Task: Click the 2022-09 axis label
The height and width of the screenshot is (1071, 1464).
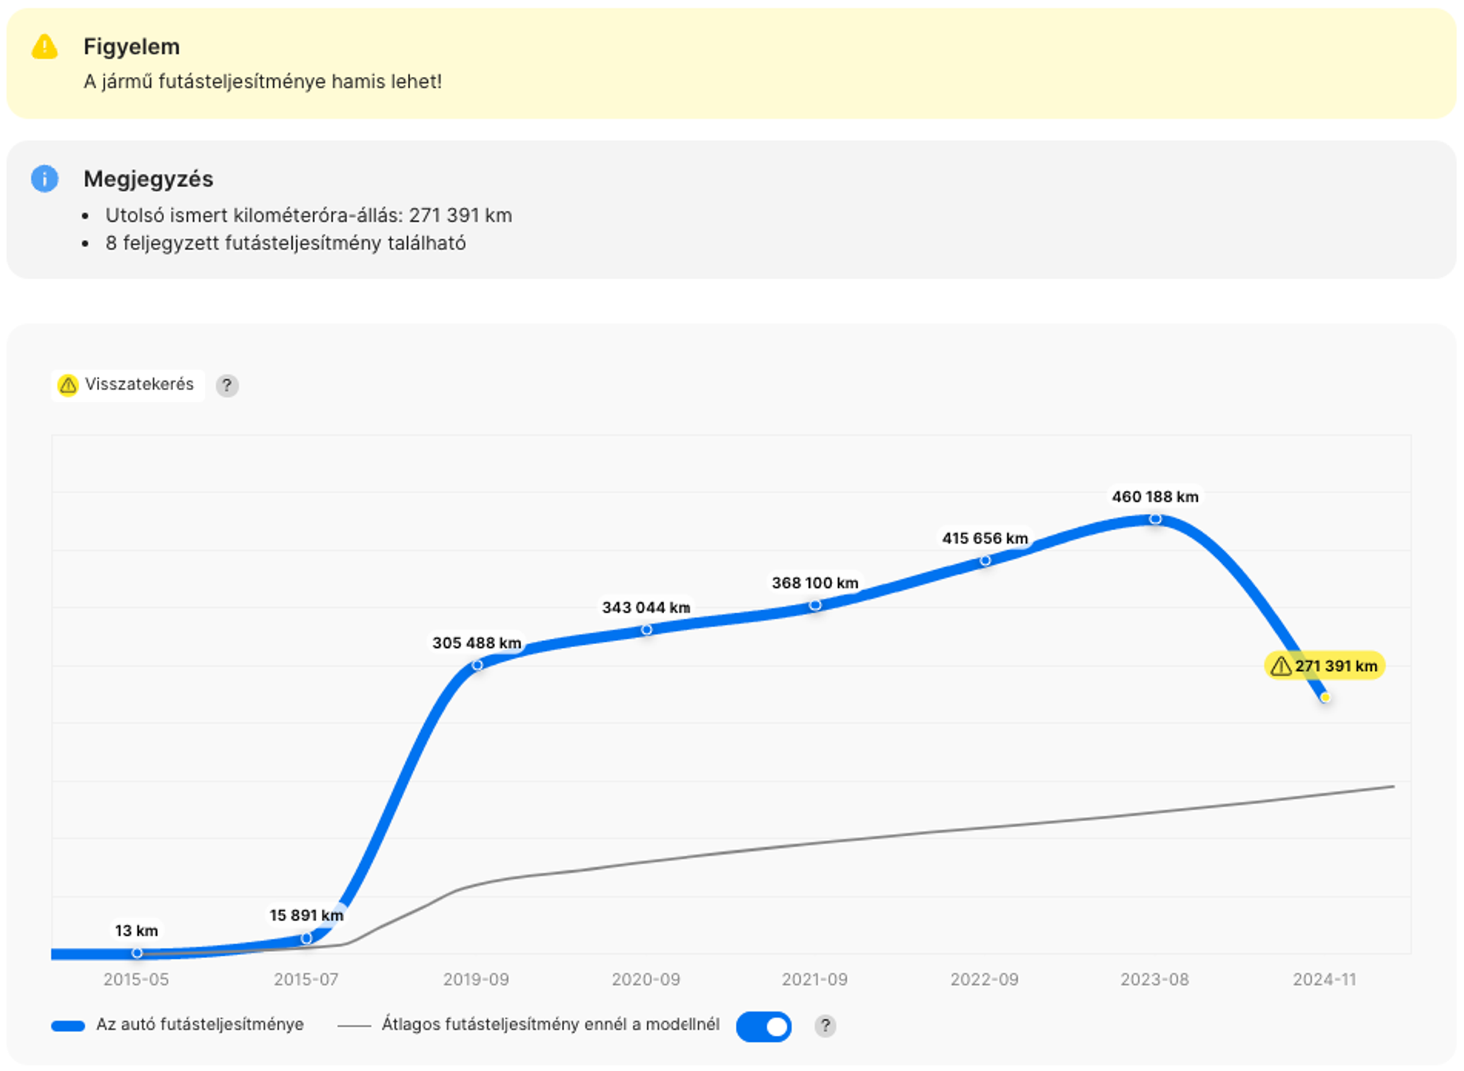Action: click(x=984, y=980)
